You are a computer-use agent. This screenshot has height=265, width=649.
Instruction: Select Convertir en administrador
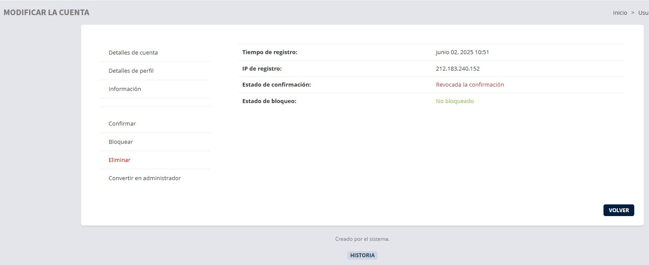click(x=145, y=178)
